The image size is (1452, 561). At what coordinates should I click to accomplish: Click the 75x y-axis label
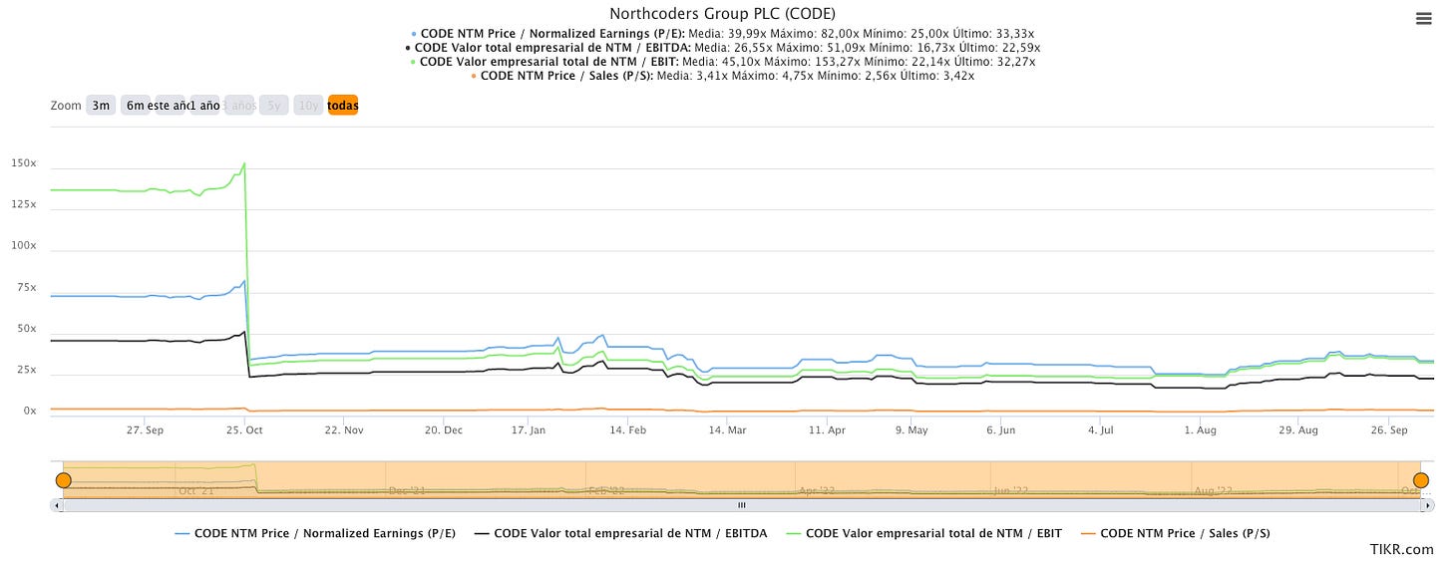click(27, 288)
